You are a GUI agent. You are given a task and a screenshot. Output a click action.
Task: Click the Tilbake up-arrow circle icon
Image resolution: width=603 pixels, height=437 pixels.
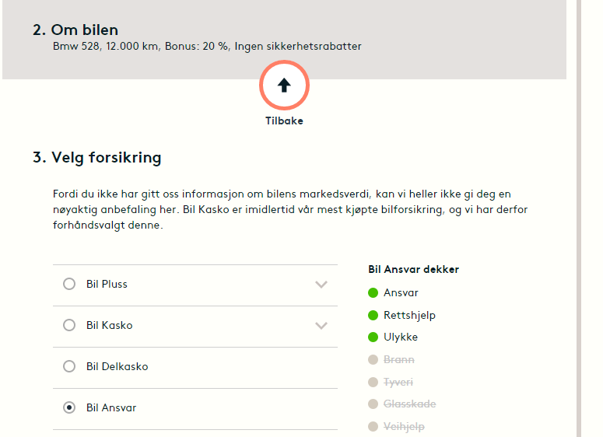coord(284,86)
